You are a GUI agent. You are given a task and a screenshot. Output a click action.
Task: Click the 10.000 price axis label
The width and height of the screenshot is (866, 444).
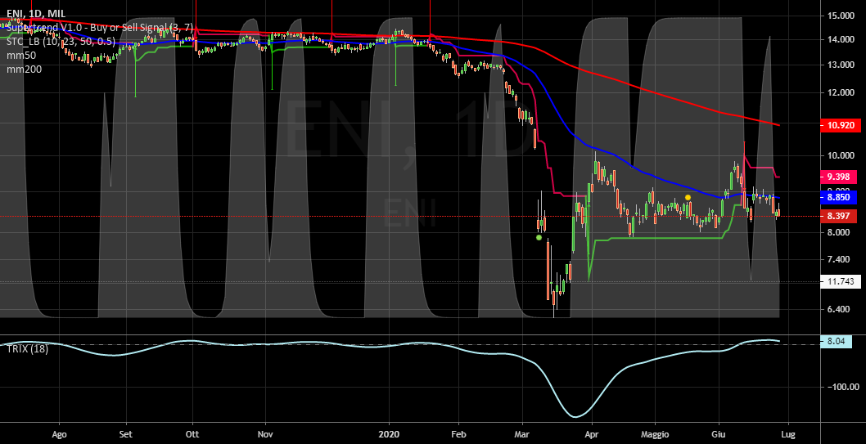tap(841, 155)
